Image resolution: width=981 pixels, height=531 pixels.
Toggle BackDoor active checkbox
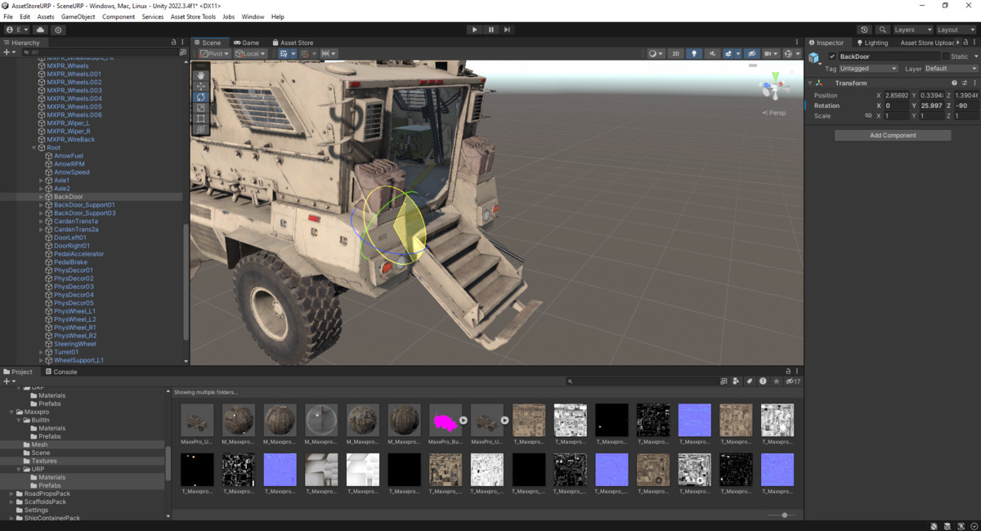tap(832, 56)
